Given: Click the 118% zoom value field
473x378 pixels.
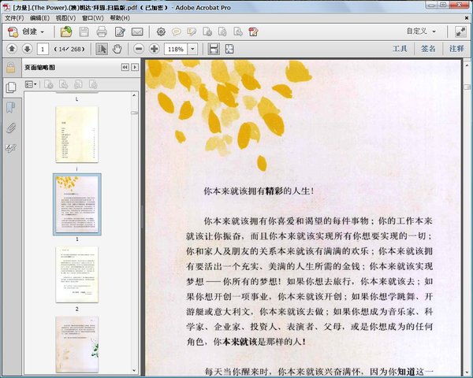Looking at the screenshot, I should click(x=176, y=49).
